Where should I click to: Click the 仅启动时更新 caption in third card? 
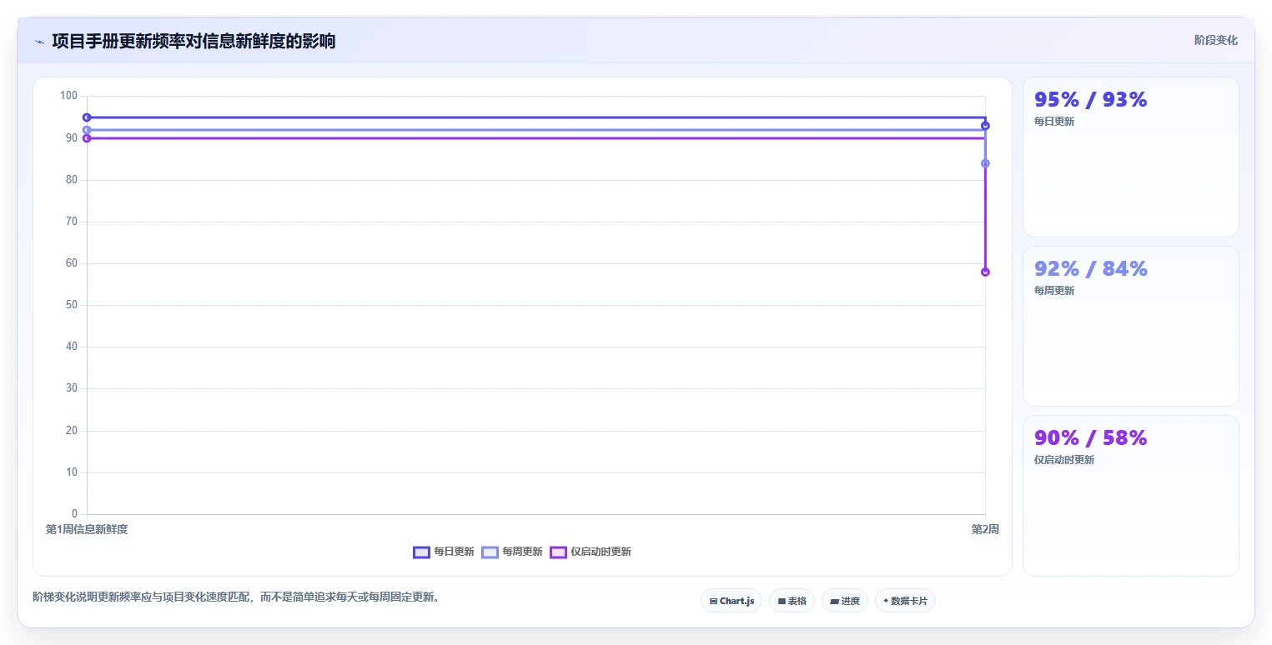(1064, 460)
